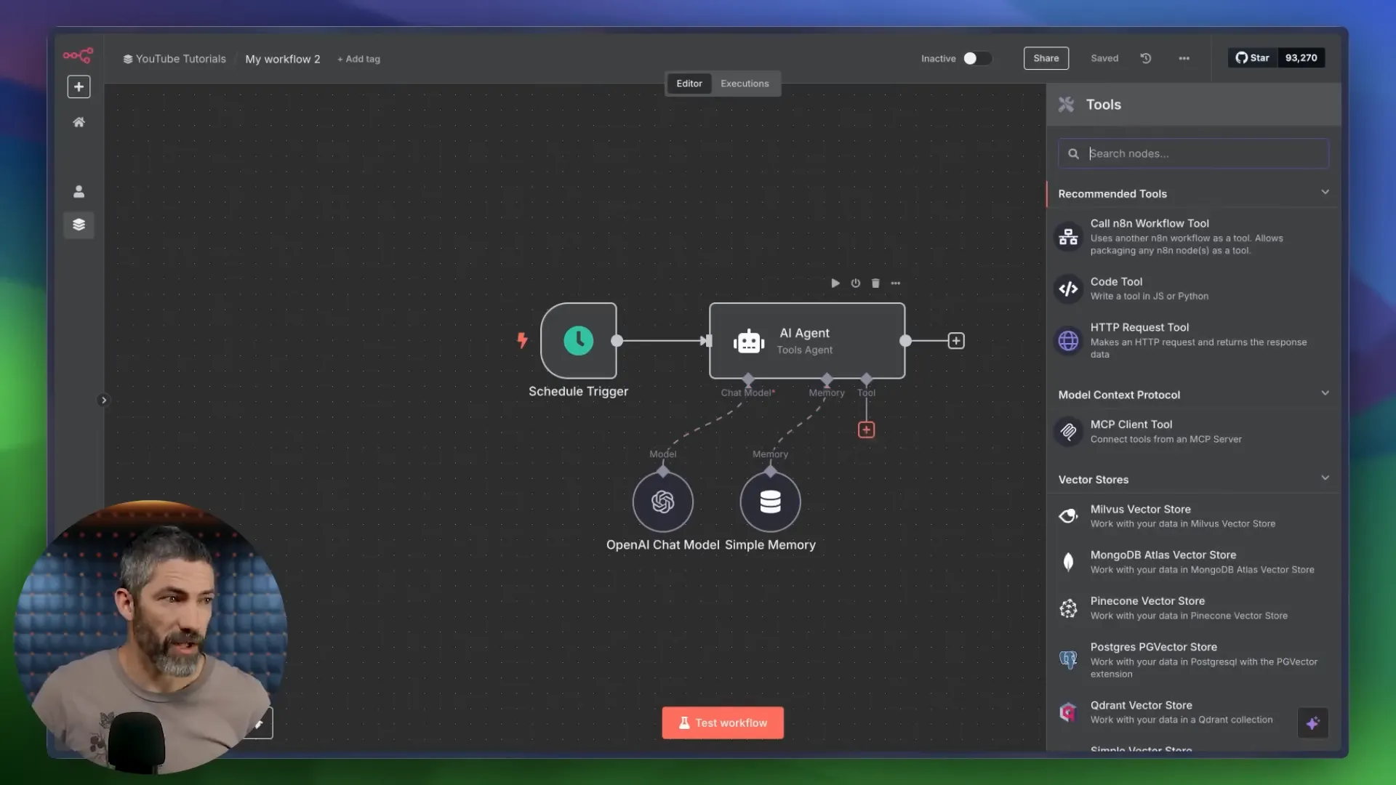Click the add Tool plus connector
The width and height of the screenshot is (1396, 785).
pos(866,430)
